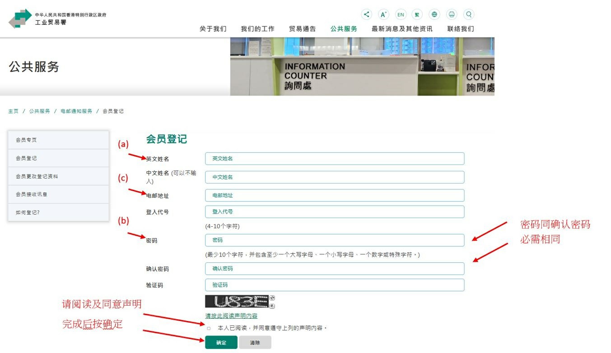Open the 公共服务 menu
Viewport: 611px width, 353px height.
pyautogui.click(x=344, y=29)
